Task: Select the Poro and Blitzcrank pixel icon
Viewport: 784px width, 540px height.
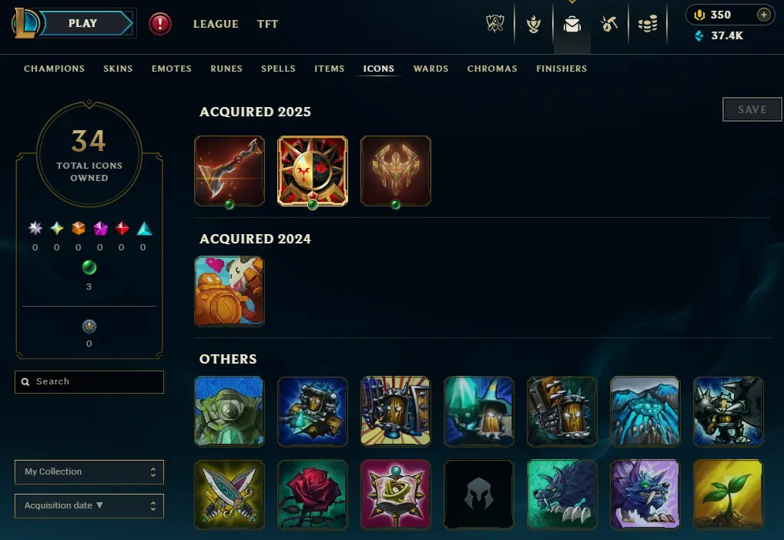Action: [230, 291]
